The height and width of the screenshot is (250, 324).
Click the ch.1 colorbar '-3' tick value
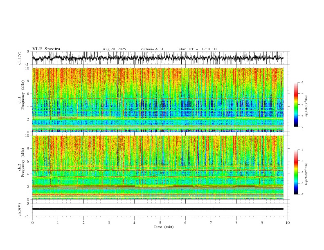point(302,83)
